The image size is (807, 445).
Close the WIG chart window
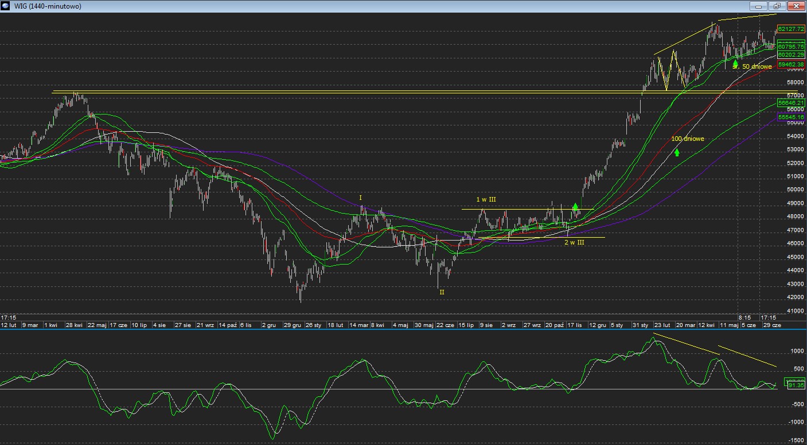(x=796, y=6)
